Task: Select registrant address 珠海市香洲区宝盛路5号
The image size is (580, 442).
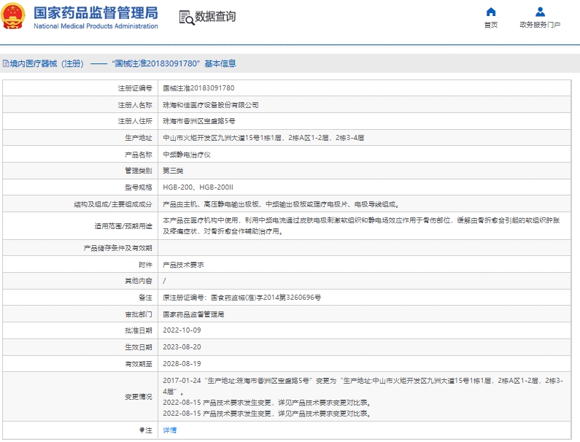Action: click(x=199, y=121)
